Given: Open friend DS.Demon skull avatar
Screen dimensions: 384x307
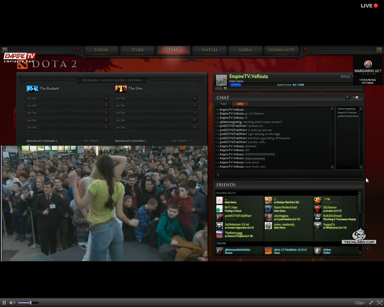Looking at the screenshot, I should (317, 209).
